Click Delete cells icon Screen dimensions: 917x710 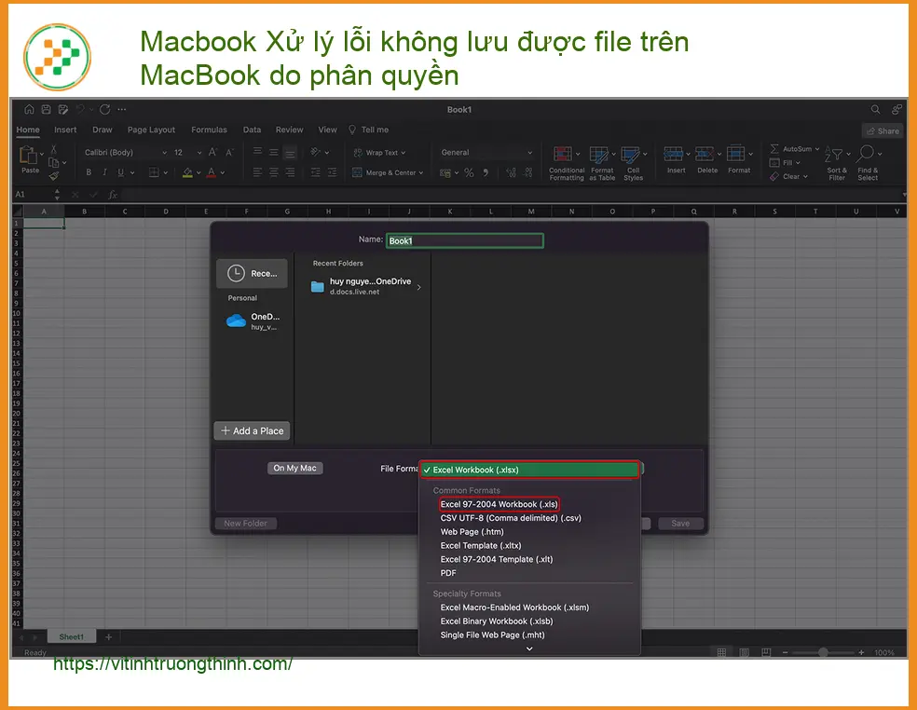point(705,155)
